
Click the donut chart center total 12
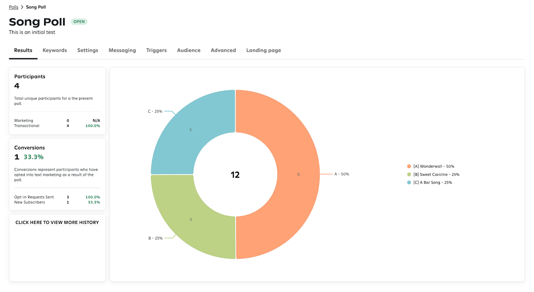pos(235,175)
